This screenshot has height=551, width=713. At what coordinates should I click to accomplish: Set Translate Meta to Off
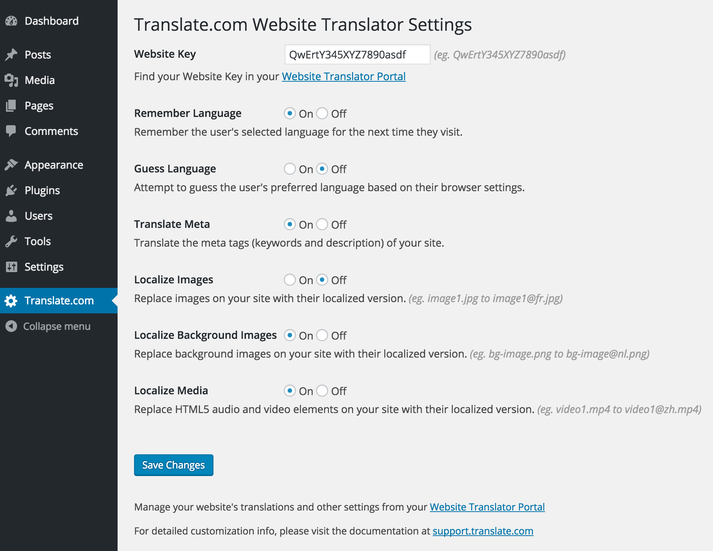click(322, 224)
